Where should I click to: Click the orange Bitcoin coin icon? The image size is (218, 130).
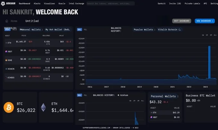[x=9, y=107]
